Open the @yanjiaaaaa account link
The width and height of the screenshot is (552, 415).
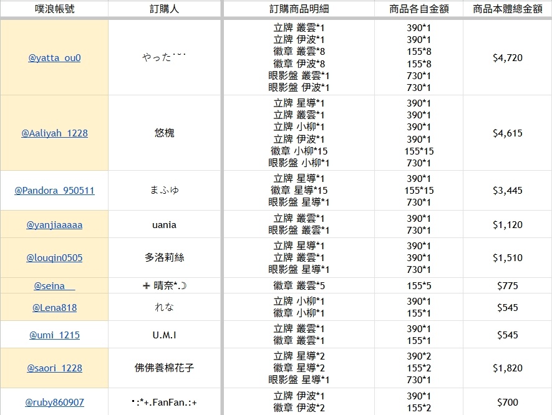(54, 225)
